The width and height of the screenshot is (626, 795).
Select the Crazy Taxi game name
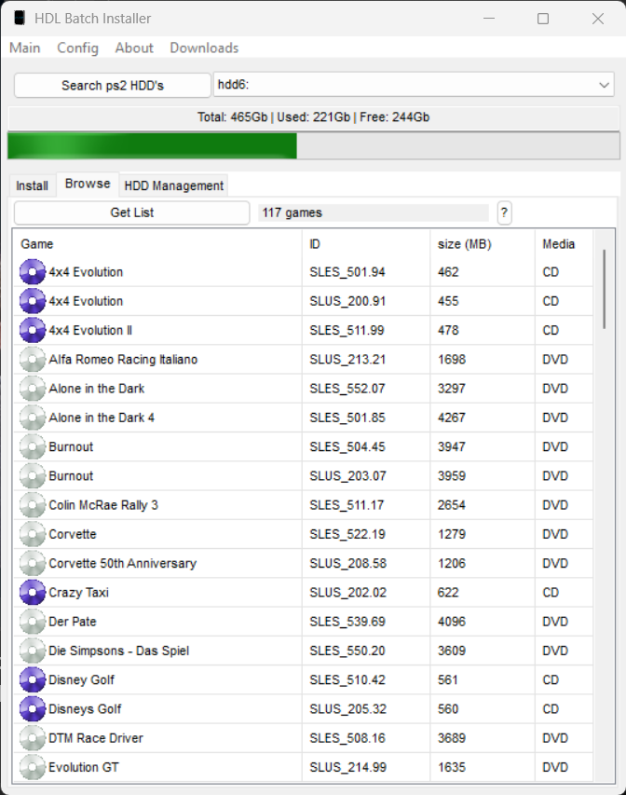(78, 593)
